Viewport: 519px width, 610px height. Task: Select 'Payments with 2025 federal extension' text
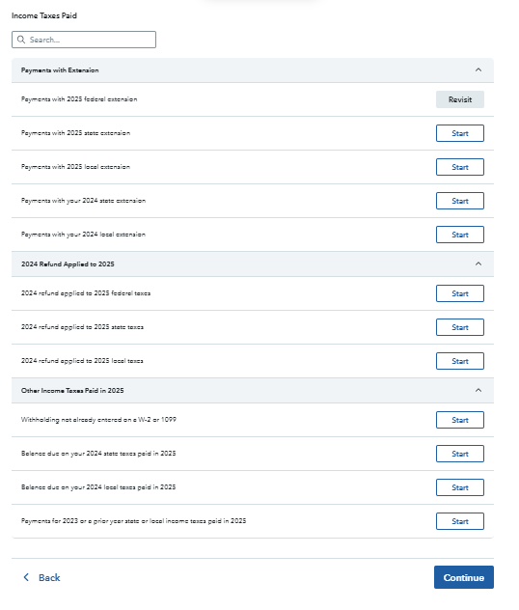pos(79,99)
